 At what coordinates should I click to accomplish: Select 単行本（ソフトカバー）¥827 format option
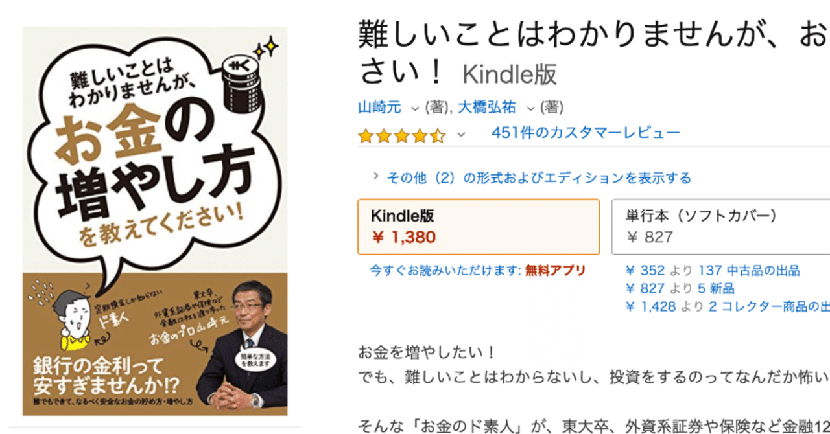click(720, 227)
